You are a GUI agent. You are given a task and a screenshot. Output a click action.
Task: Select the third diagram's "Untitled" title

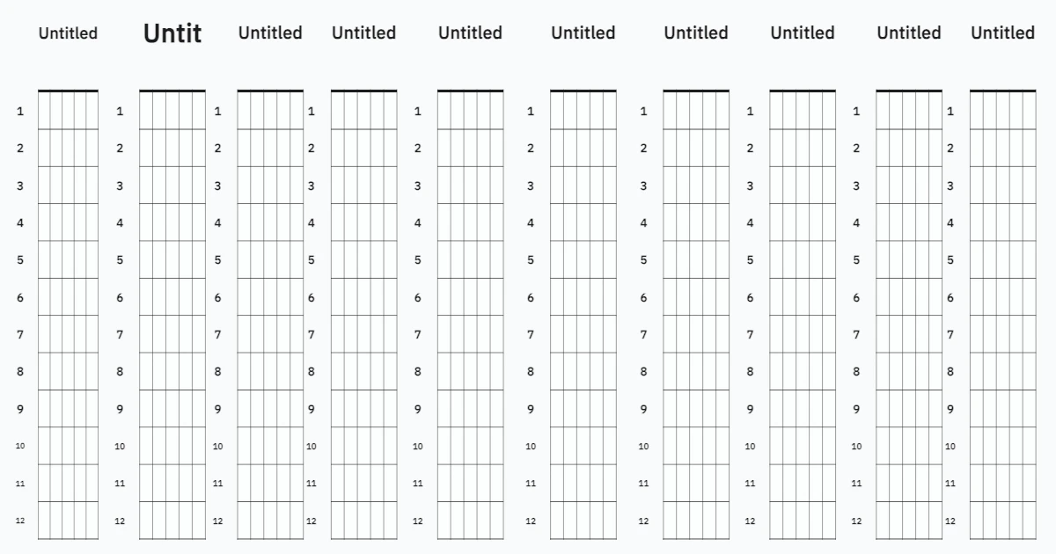pos(270,33)
